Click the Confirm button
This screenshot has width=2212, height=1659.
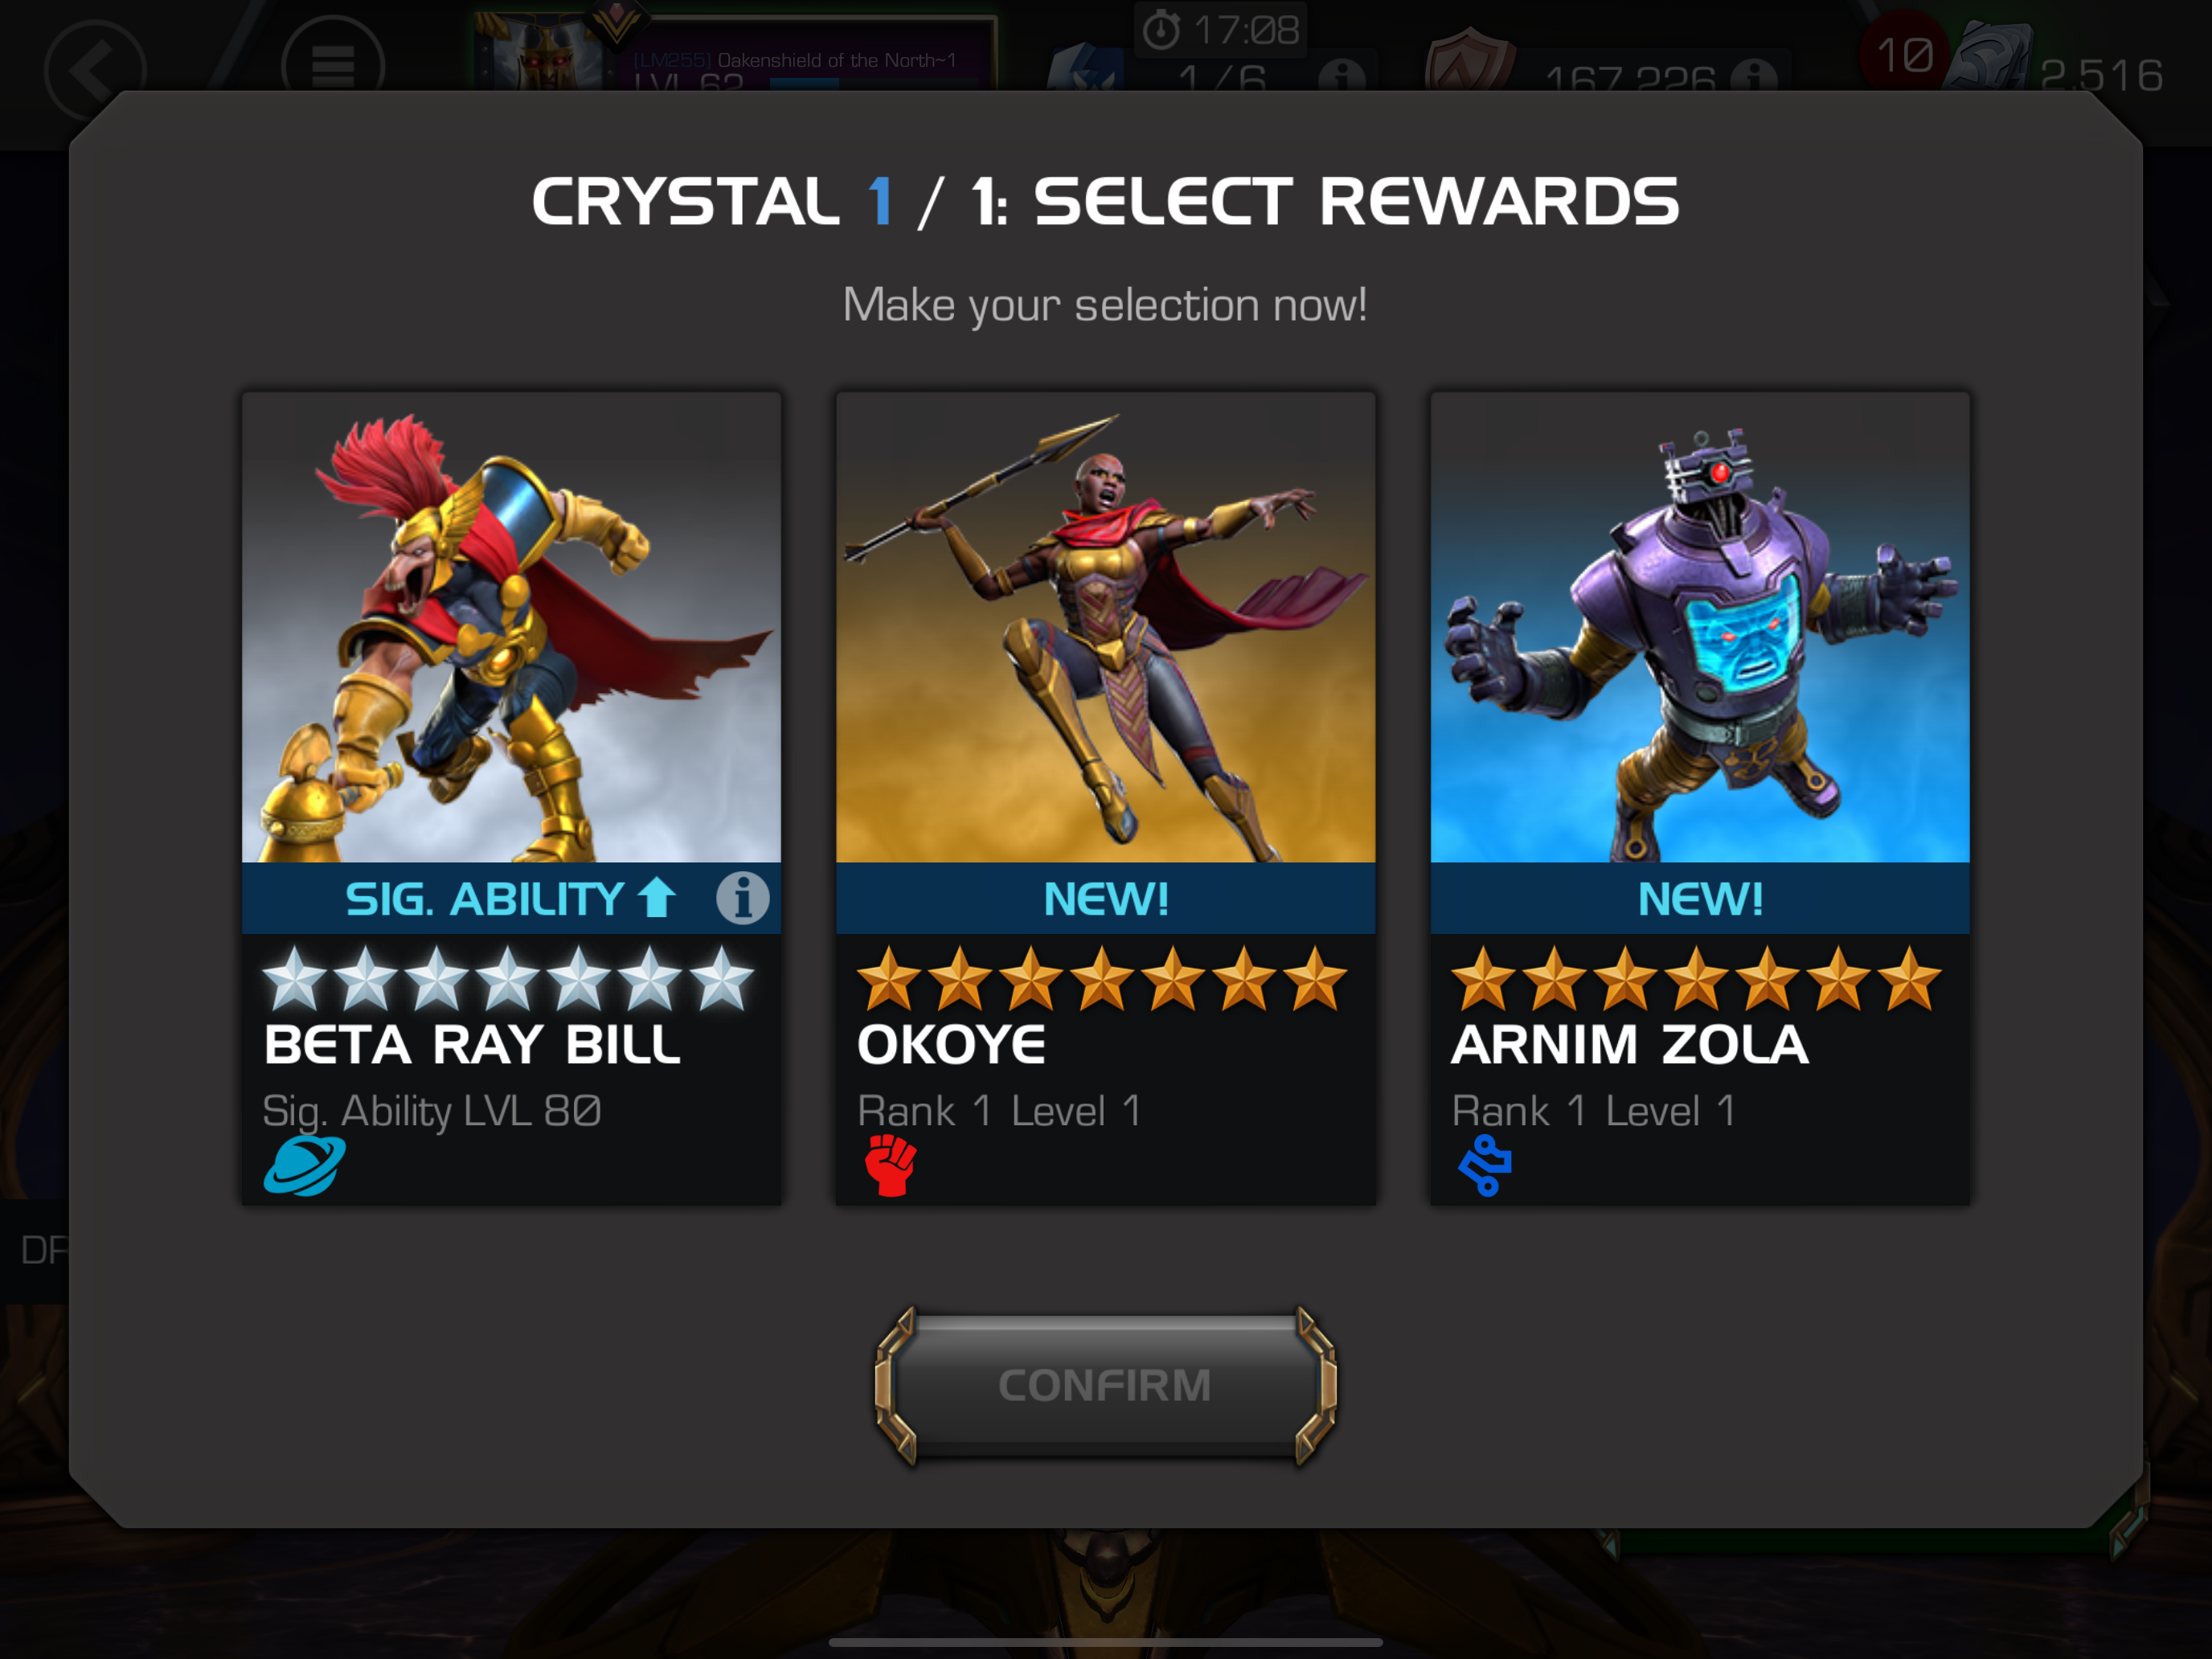point(1105,1385)
